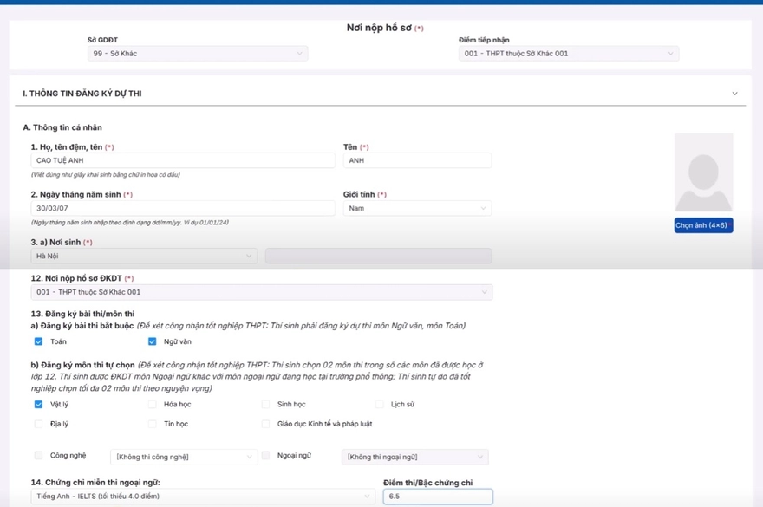Check the Toán exam checkbox
Viewport: 763px width, 507px height.
coord(38,341)
